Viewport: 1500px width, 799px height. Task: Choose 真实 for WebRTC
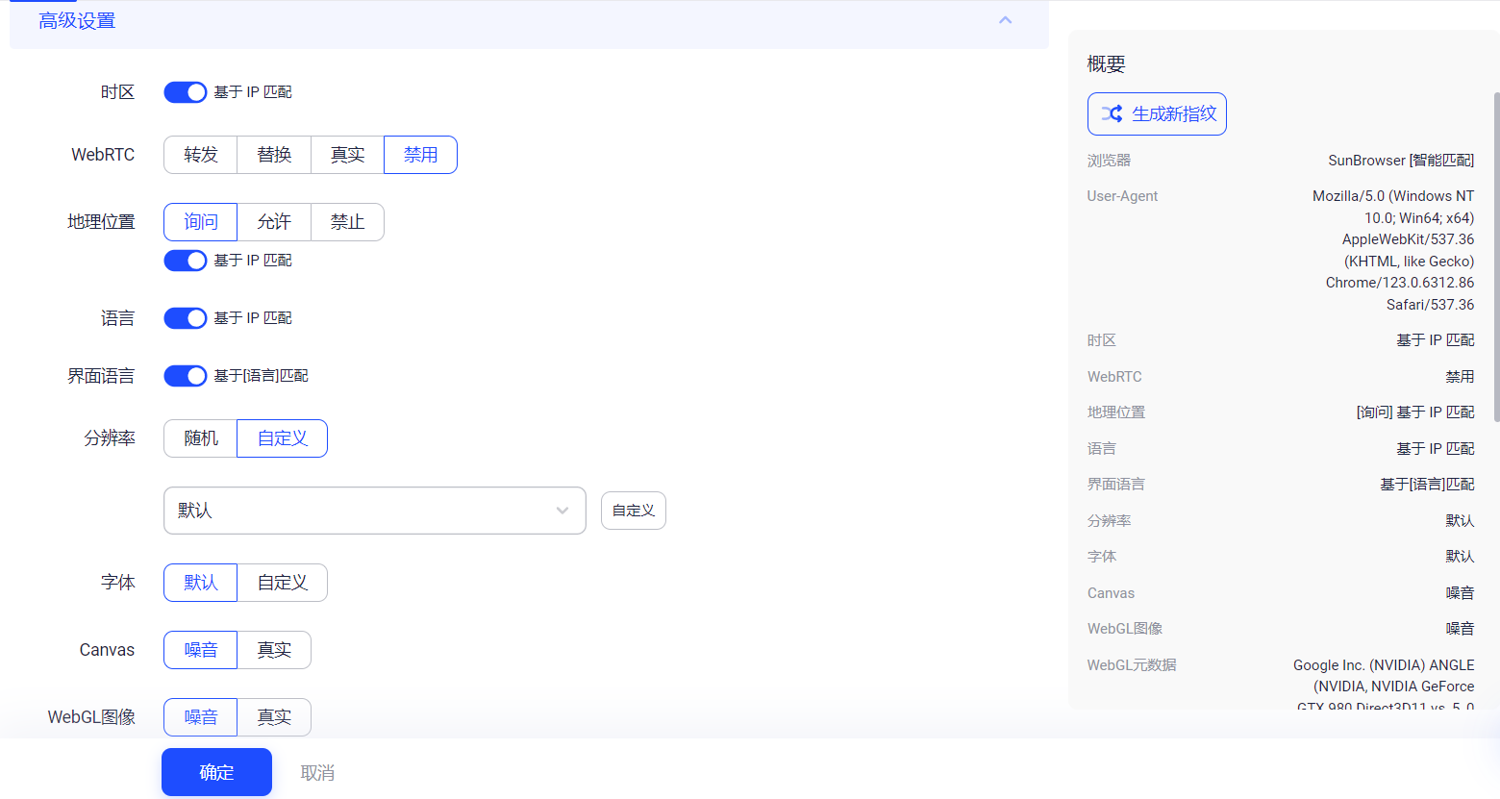347,155
